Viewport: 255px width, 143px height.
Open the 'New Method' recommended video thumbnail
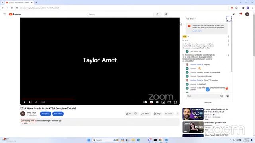pyautogui.click(x=193, y=114)
